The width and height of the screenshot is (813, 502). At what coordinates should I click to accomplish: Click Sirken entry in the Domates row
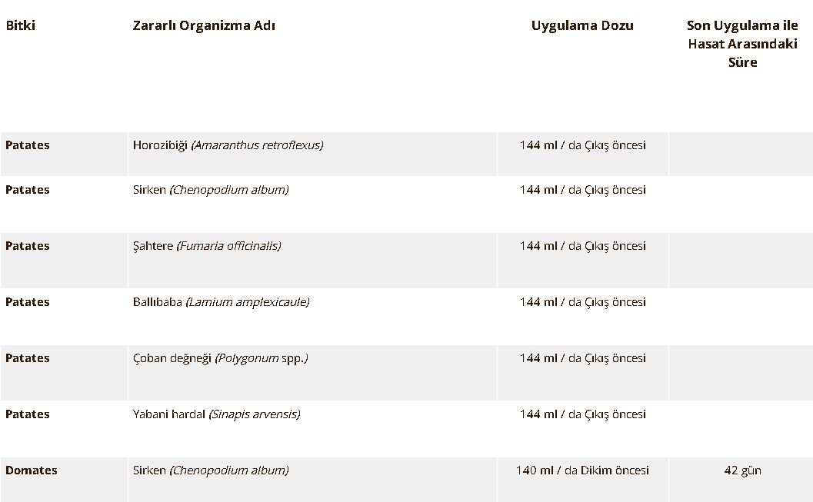click(211, 470)
